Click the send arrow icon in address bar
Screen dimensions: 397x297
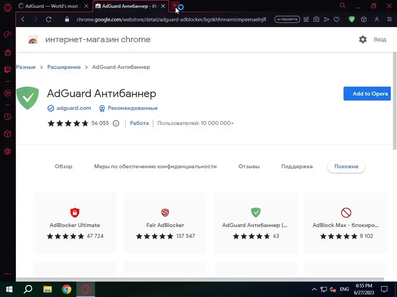point(326,19)
